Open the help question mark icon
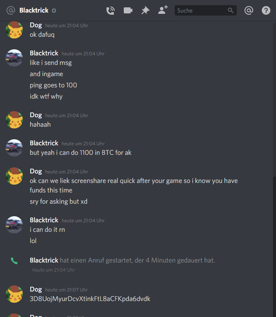The image size is (276, 317). (x=266, y=10)
